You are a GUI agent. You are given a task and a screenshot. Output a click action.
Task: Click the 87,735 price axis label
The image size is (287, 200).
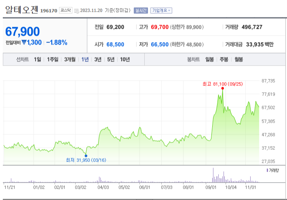pyautogui.click(x=268, y=81)
